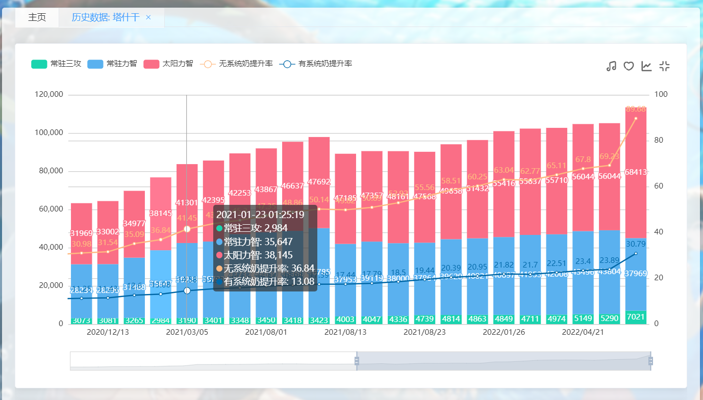The width and height of the screenshot is (703, 400).
Task: Click the 4003 green bar segment
Action: pyautogui.click(x=345, y=319)
